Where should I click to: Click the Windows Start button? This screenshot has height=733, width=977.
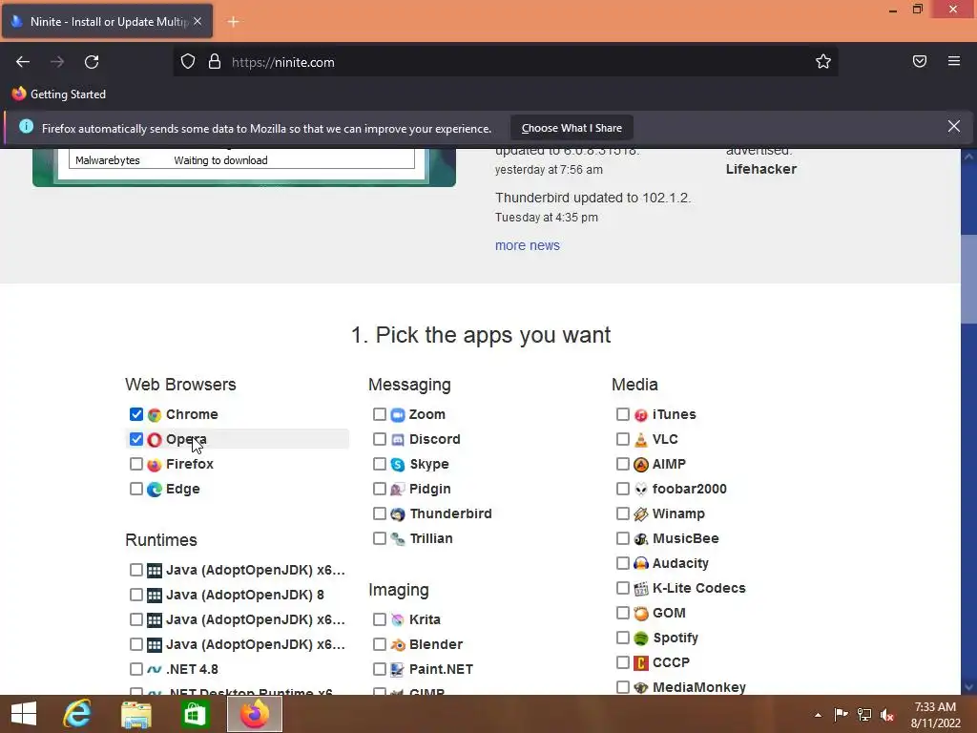coord(24,714)
